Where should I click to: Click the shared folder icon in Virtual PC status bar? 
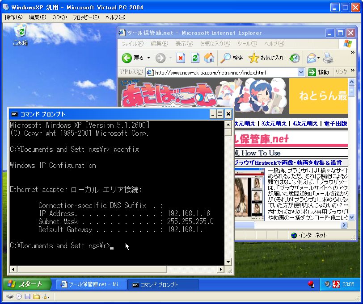[x=36, y=296]
